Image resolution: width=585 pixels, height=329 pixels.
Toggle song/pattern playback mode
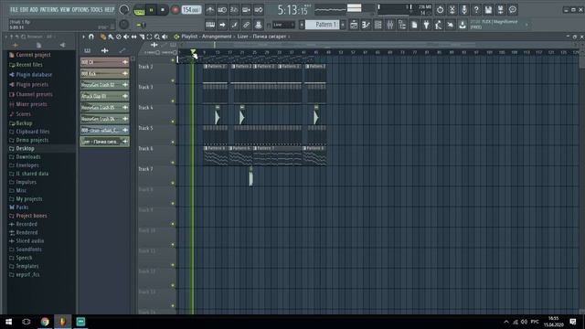[x=139, y=10]
